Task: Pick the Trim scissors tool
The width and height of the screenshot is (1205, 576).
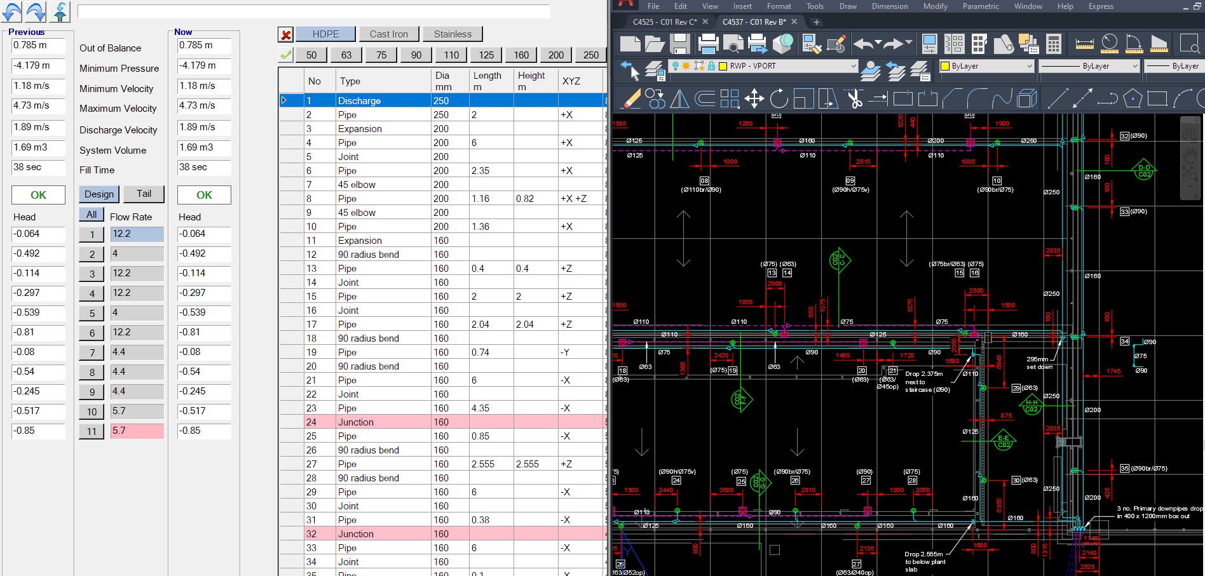Action: coord(854,98)
